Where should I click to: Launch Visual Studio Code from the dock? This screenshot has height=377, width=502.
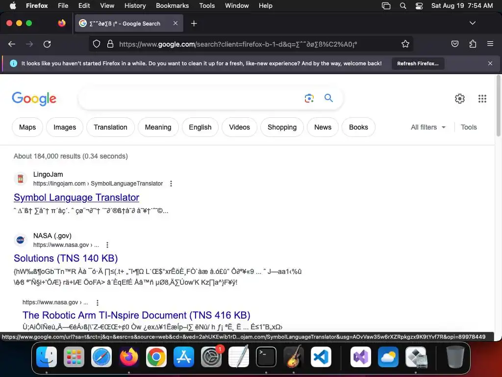tap(321, 357)
